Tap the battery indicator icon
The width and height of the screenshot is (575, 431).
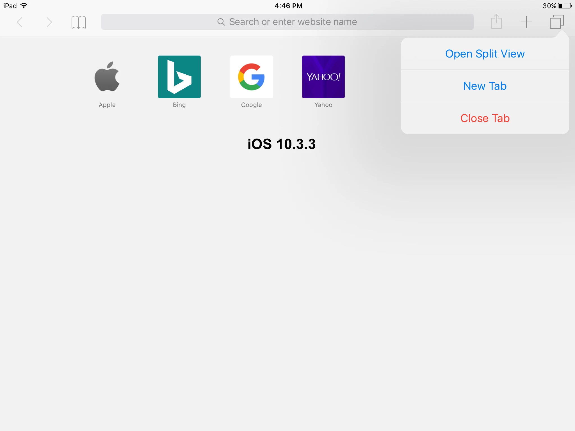[x=565, y=6]
